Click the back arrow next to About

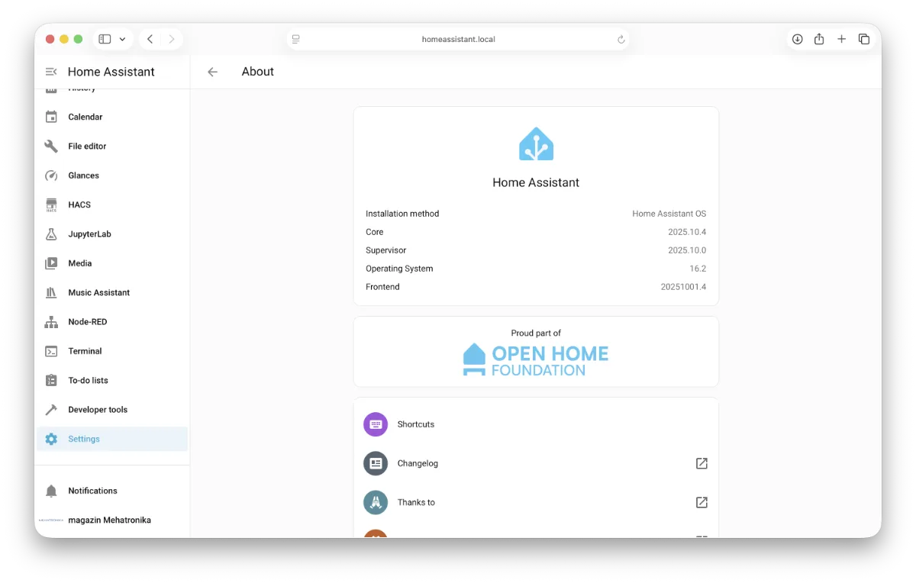213,72
